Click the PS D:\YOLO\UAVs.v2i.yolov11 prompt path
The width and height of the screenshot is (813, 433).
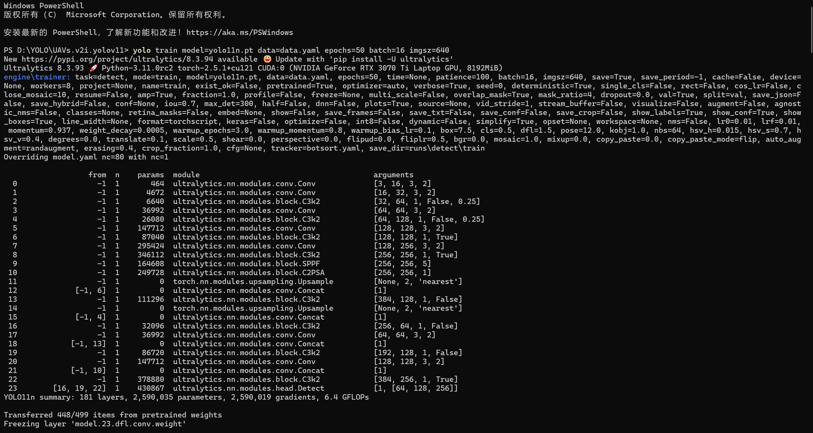66,50
